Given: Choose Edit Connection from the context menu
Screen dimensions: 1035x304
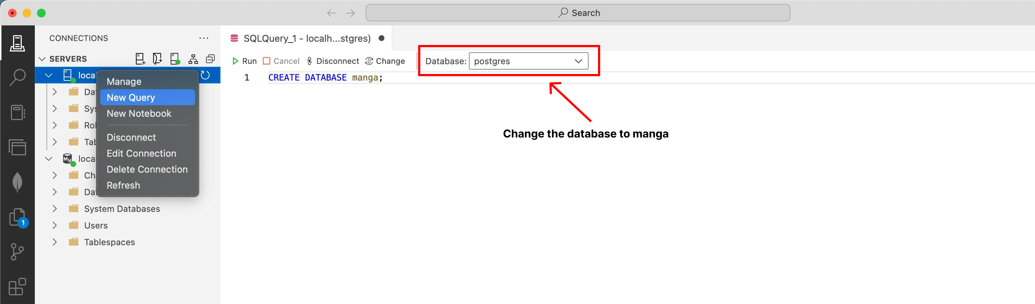Looking at the screenshot, I should (x=148, y=153).
